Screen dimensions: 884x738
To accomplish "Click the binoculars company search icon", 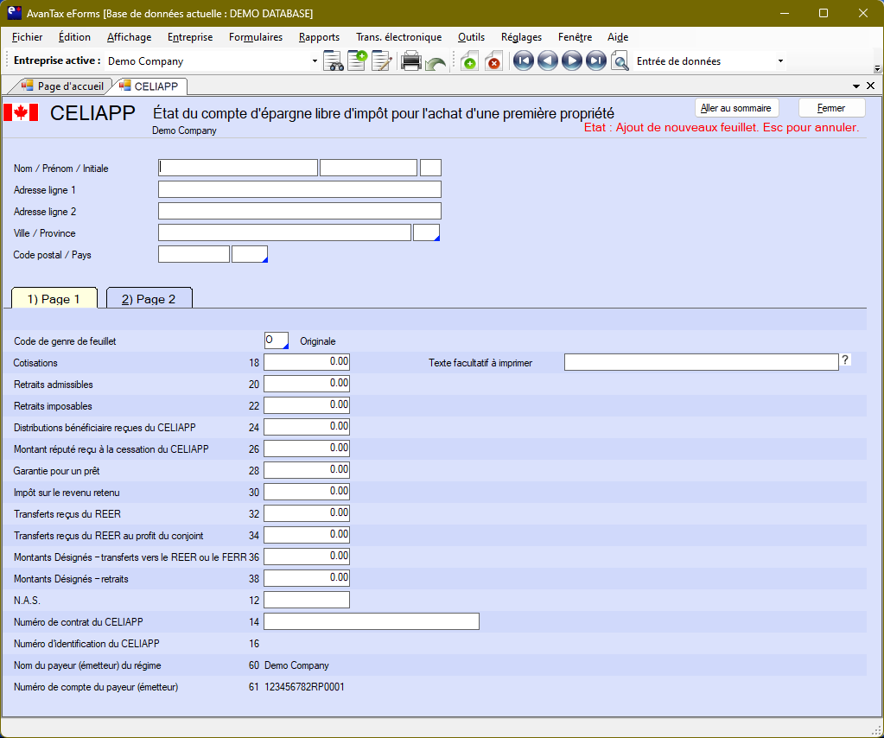I will [x=334, y=61].
